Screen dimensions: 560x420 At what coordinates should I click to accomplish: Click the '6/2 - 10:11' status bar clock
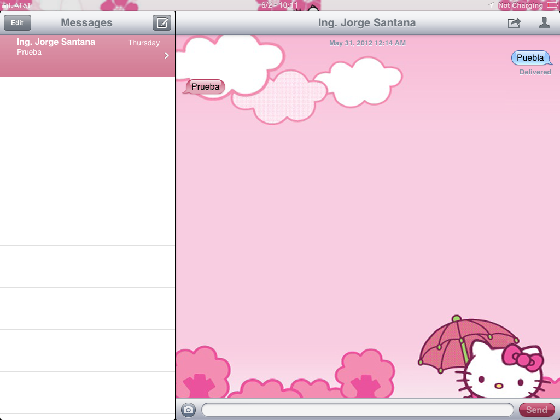tap(279, 5)
